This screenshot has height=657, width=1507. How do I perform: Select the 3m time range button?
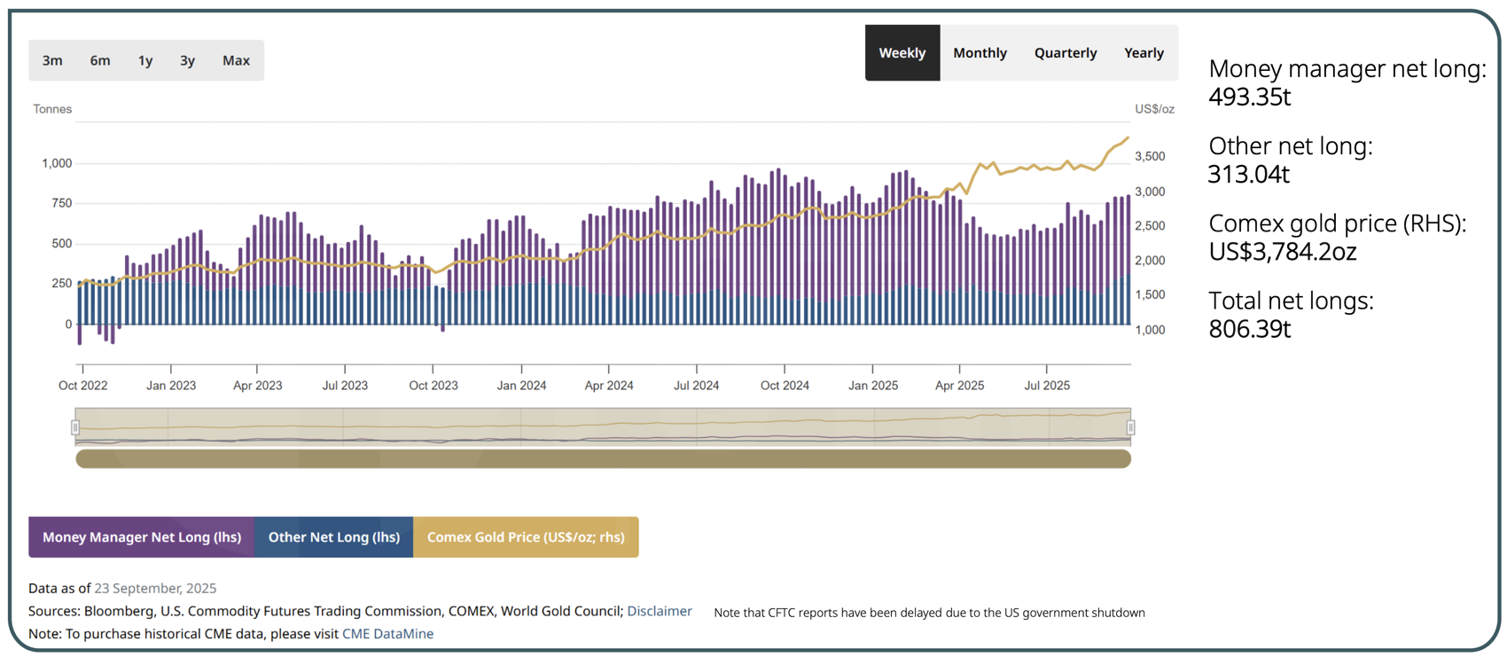click(52, 60)
